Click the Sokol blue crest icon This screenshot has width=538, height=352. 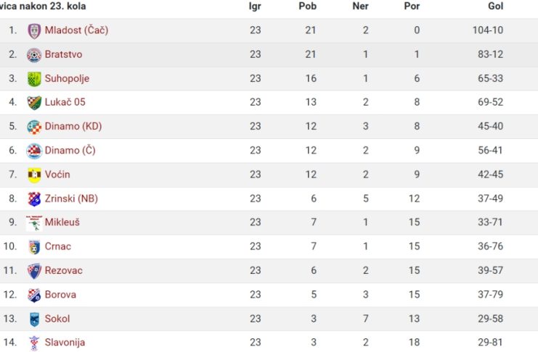pos(34,319)
